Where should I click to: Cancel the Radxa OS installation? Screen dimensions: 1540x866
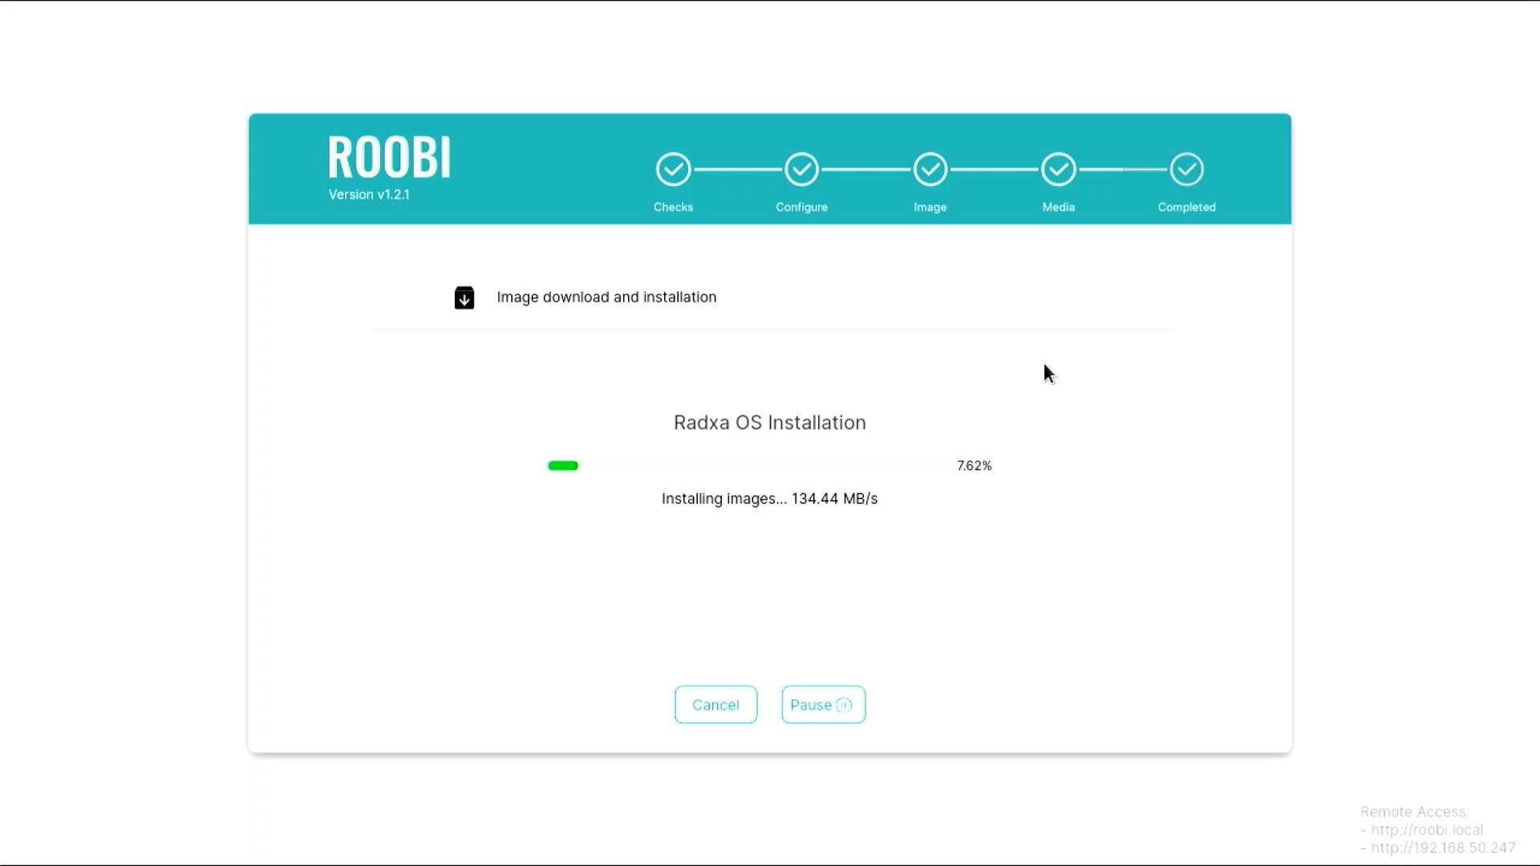[715, 705]
